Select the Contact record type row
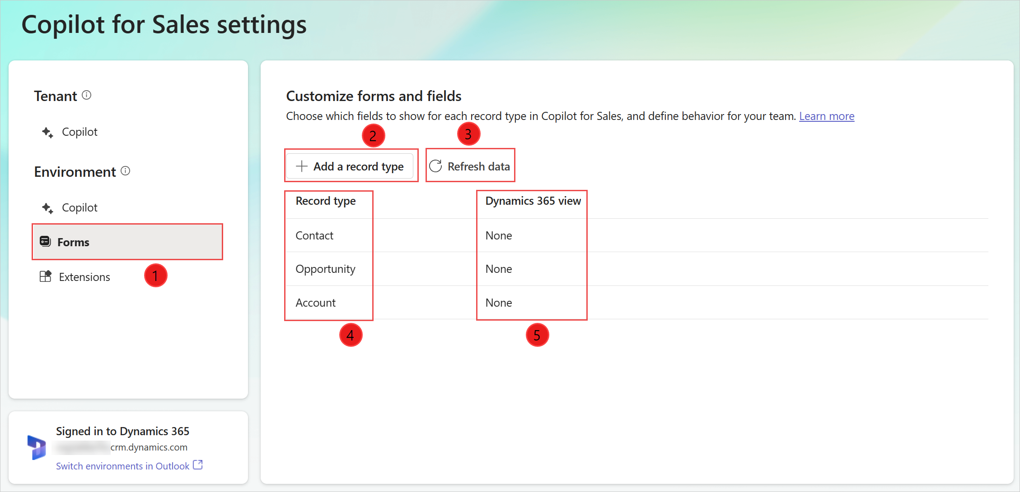 click(x=315, y=235)
